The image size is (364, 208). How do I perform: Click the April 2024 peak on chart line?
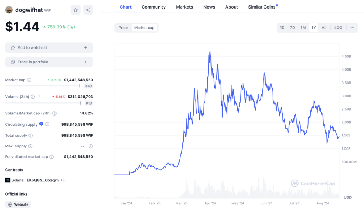[210, 52]
